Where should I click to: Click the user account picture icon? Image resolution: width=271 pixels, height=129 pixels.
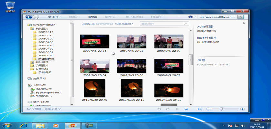tap(240, 17)
